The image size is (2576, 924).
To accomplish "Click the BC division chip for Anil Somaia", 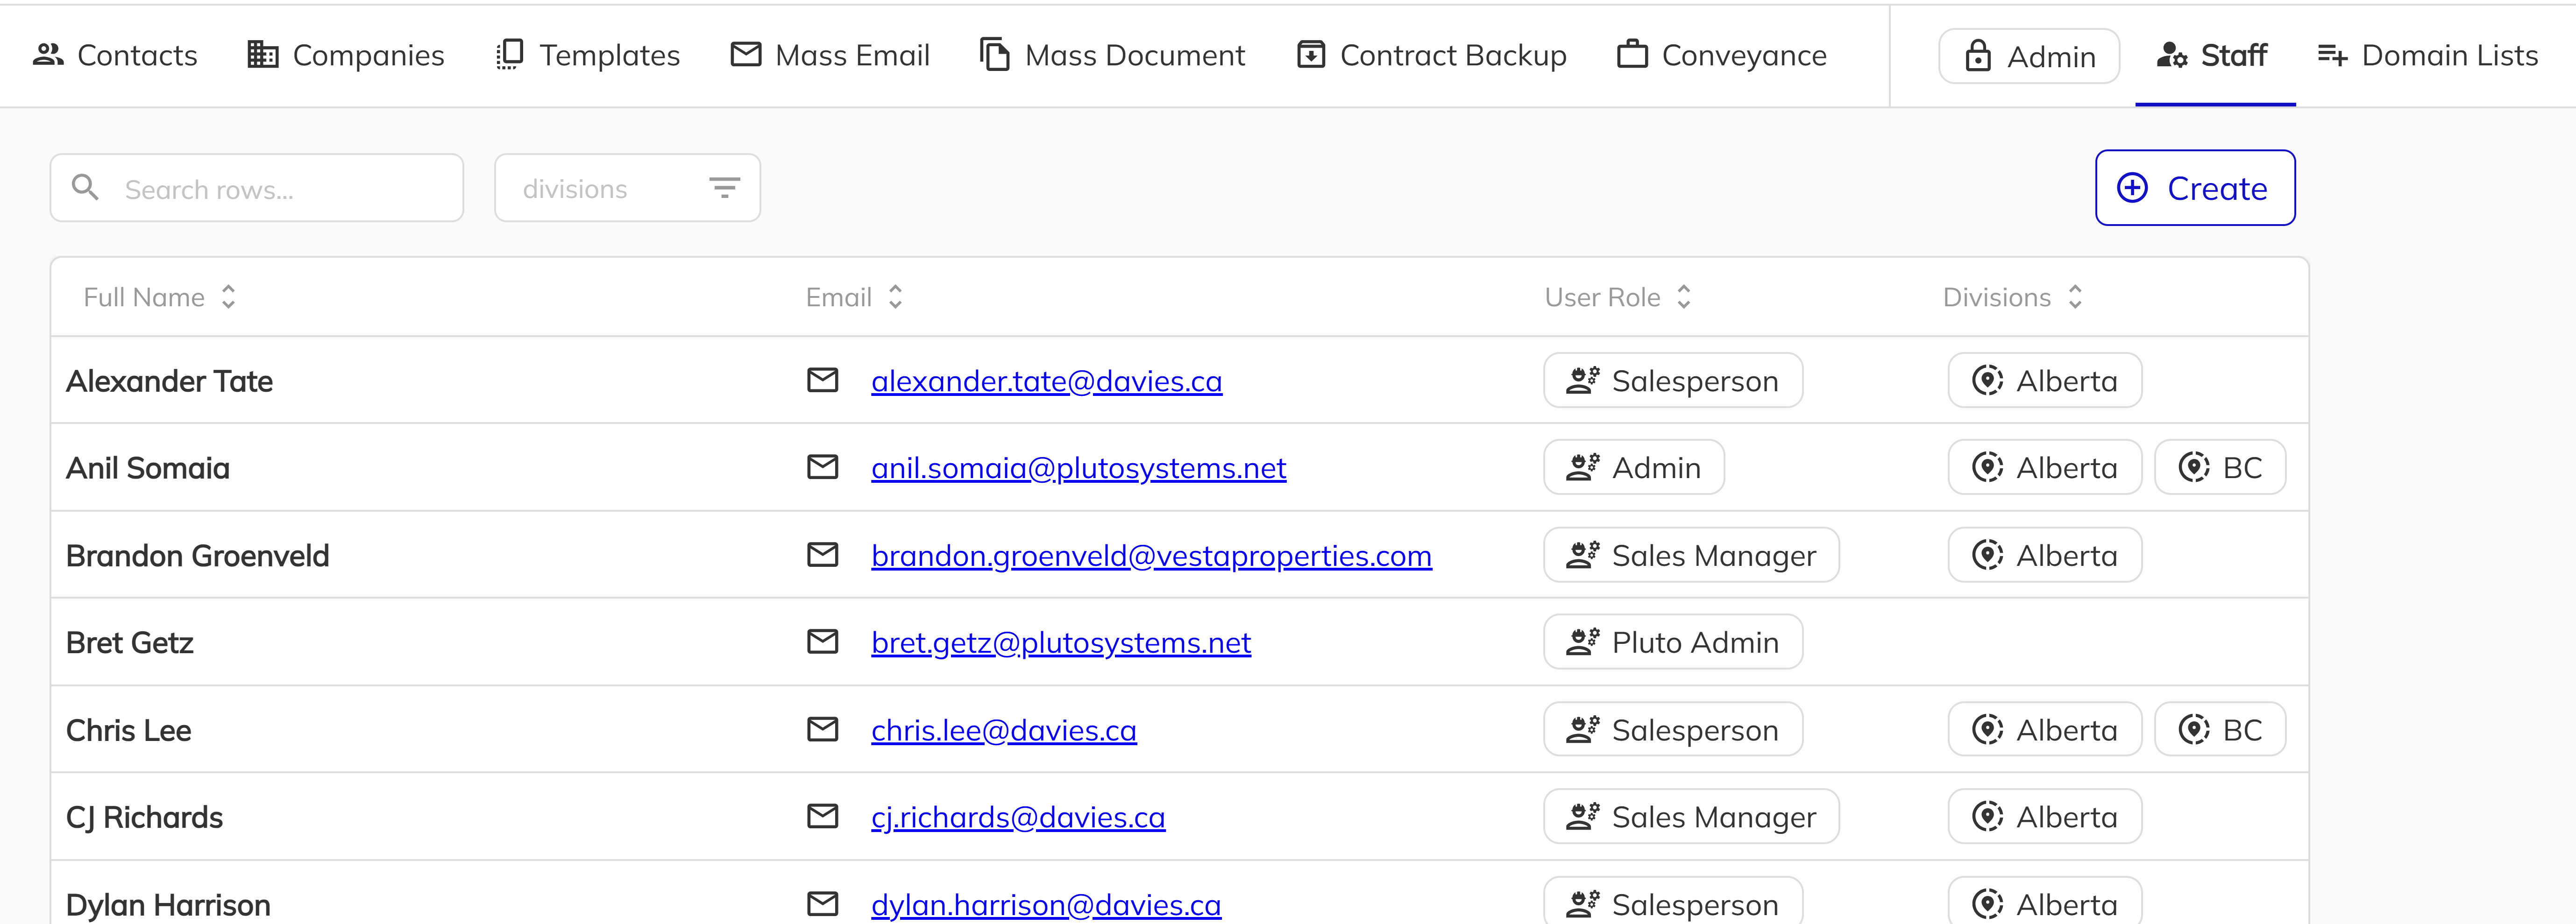I will 2220,467.
